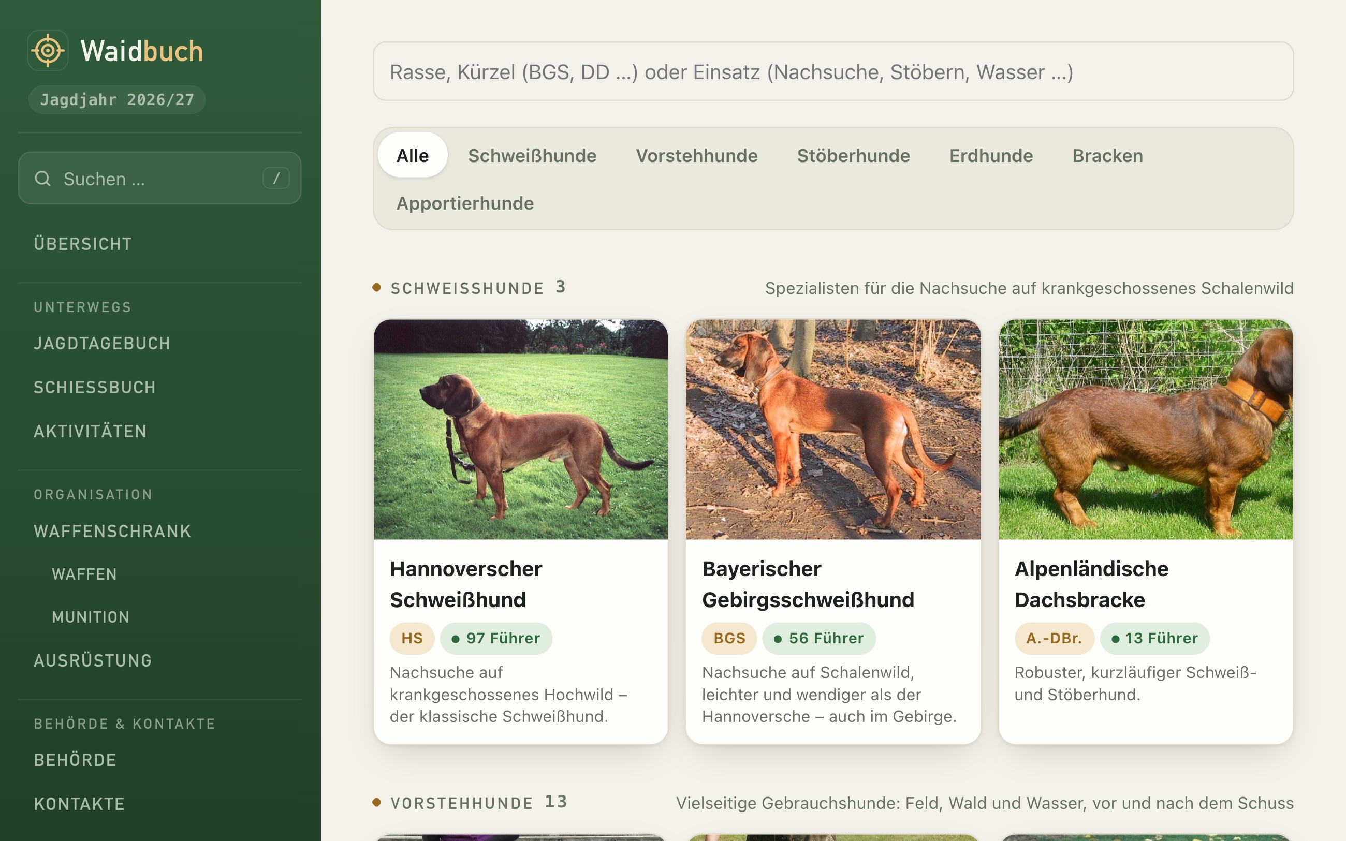Open the Munition sub-item
Screen dimensions: 1346x841
[x=91, y=617]
